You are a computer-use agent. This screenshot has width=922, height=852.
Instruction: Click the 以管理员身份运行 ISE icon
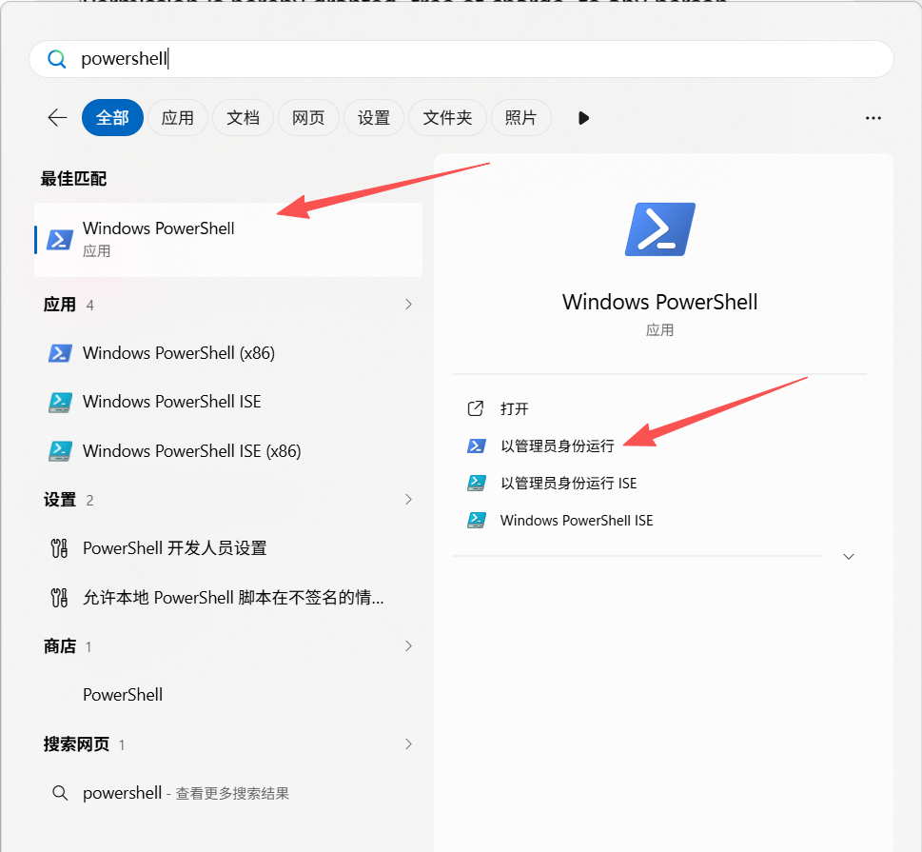[477, 483]
